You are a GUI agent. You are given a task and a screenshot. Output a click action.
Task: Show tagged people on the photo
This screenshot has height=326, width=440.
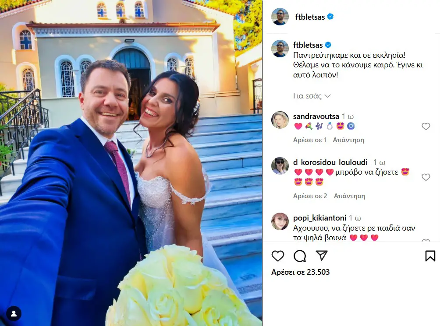(x=14, y=313)
